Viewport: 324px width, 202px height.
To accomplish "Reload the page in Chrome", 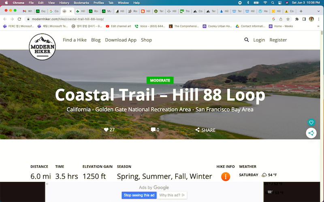I will tap(19, 19).
